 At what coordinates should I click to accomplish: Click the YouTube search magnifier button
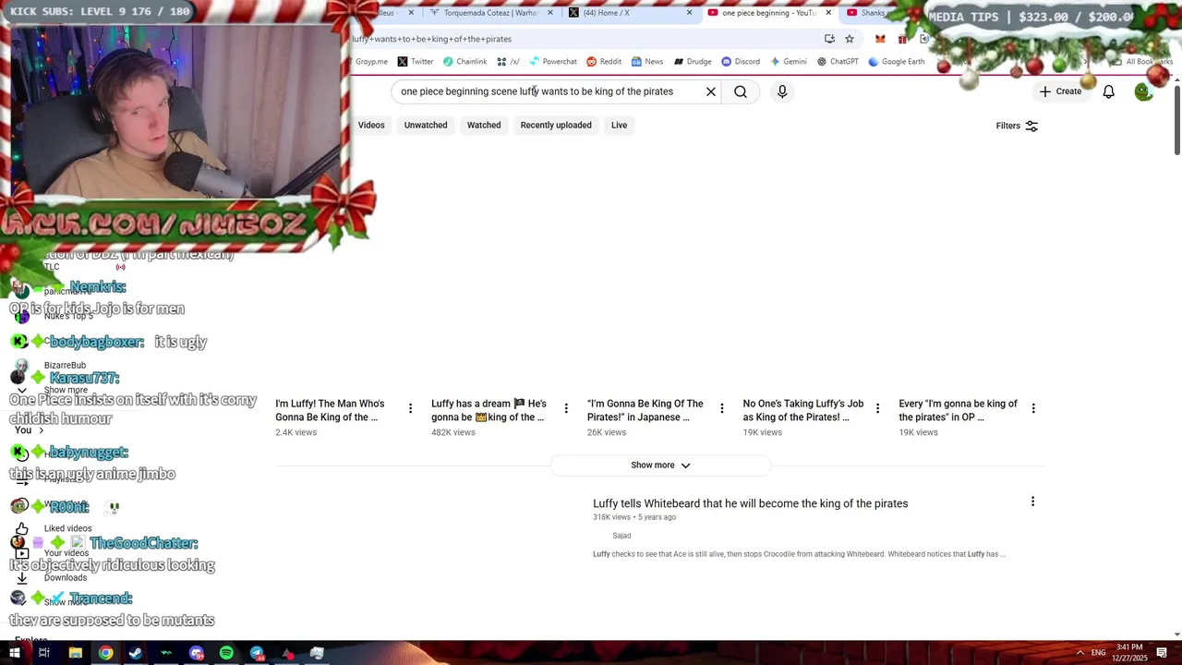(741, 91)
